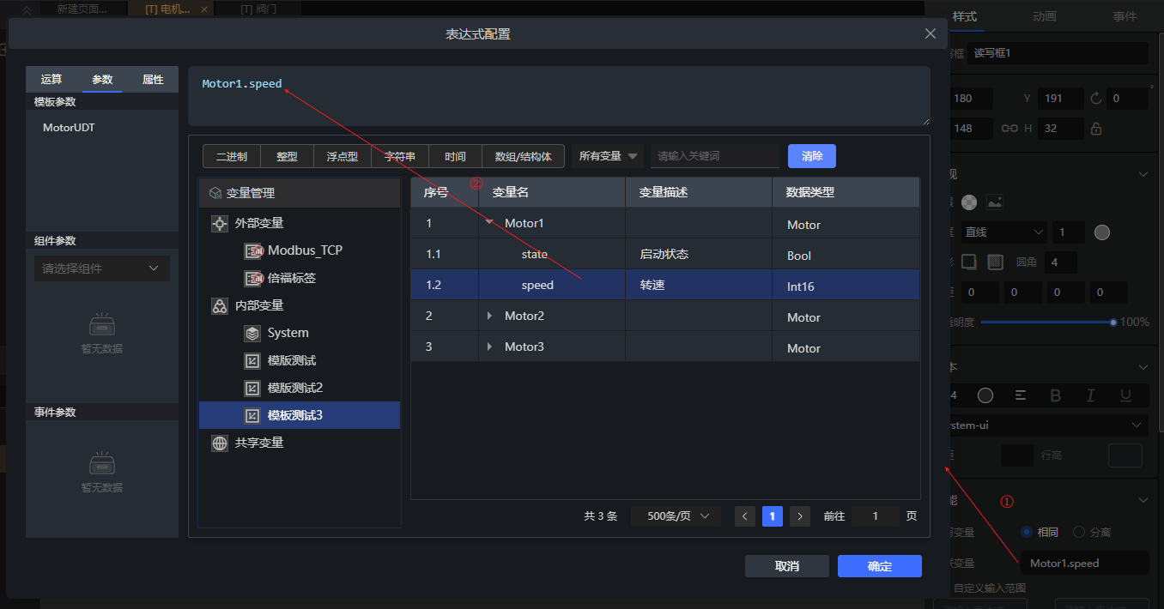Collapse the appearance section chevron
The height and width of the screenshot is (609, 1164).
pyautogui.click(x=1143, y=174)
